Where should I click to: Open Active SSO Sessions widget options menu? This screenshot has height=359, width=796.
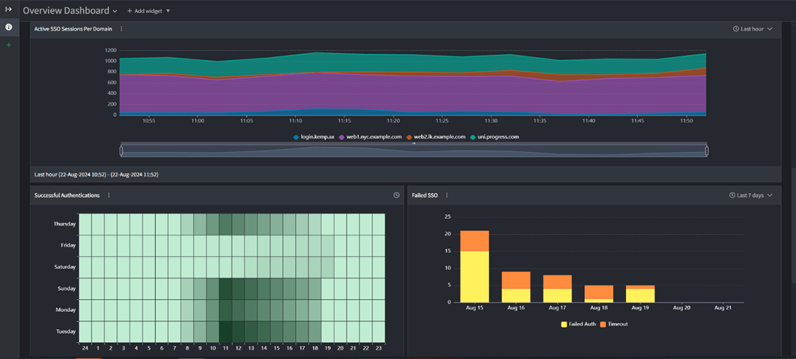(x=121, y=29)
